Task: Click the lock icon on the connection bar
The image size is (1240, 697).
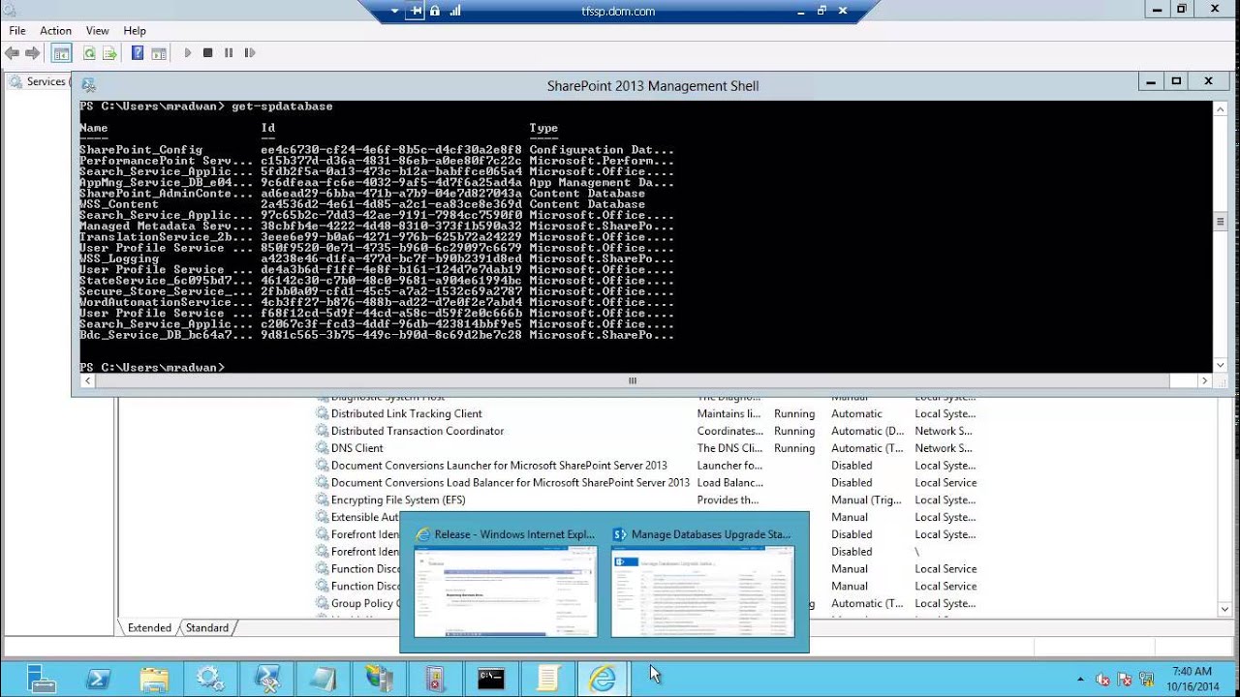Action: 435,11
